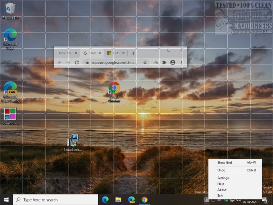This screenshot has width=273, height=205.
Task: Maximize the Chrome window
Action: tap(168, 50)
